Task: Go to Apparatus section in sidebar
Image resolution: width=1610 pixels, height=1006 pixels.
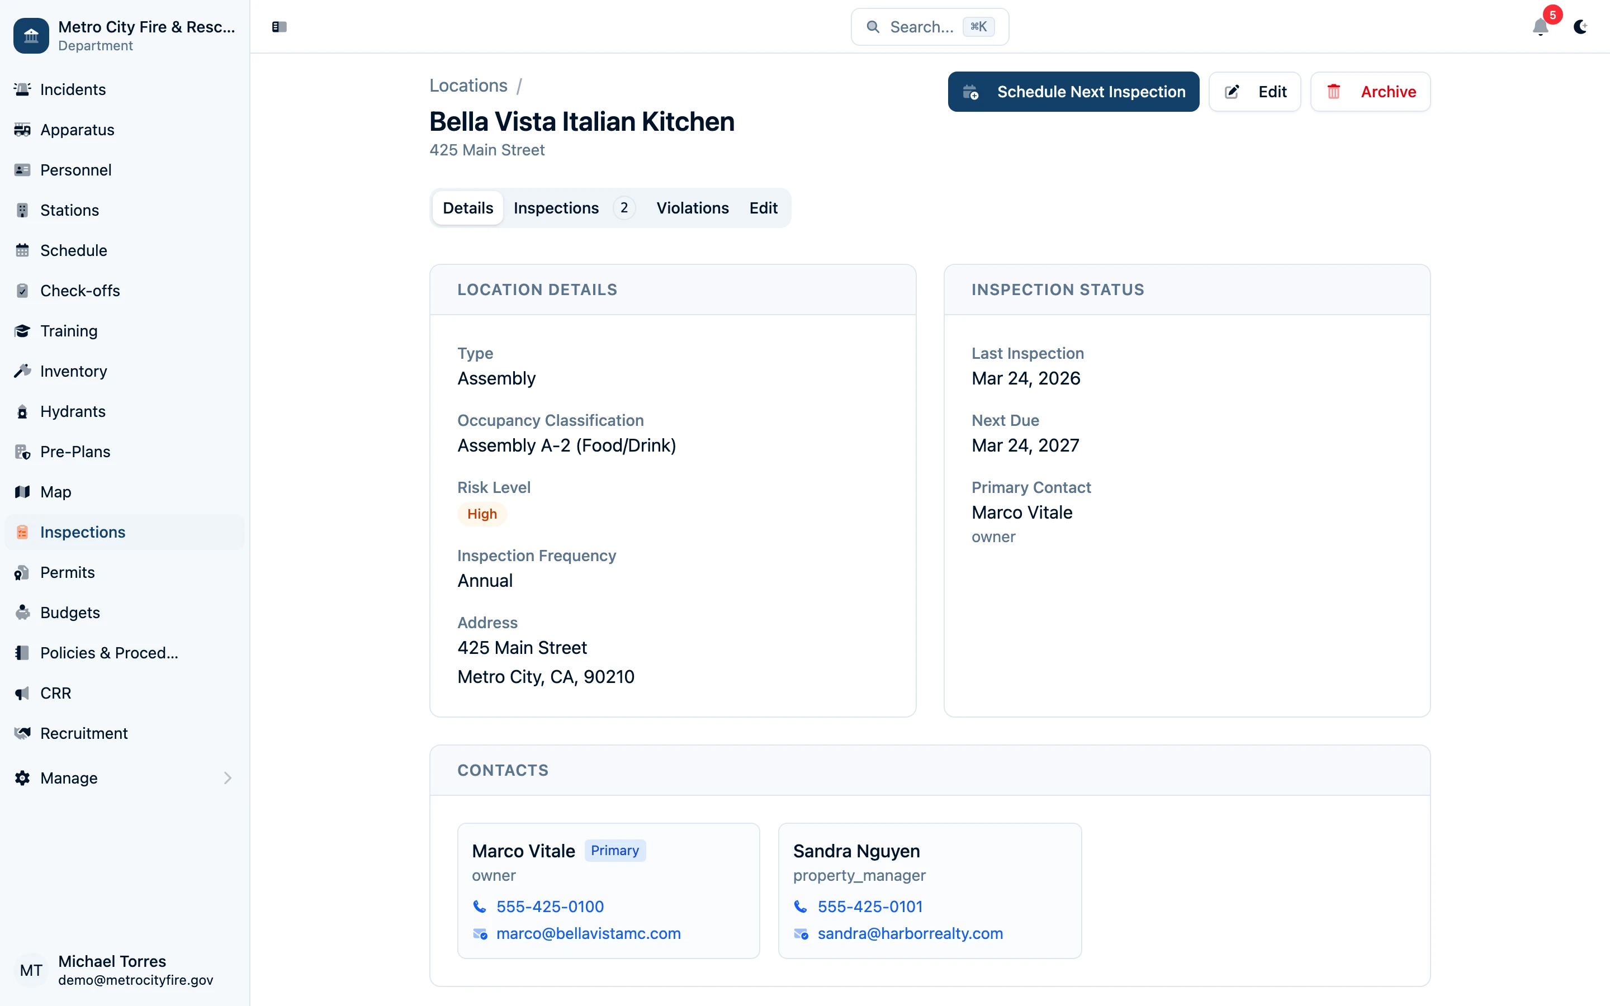Action: click(x=77, y=130)
